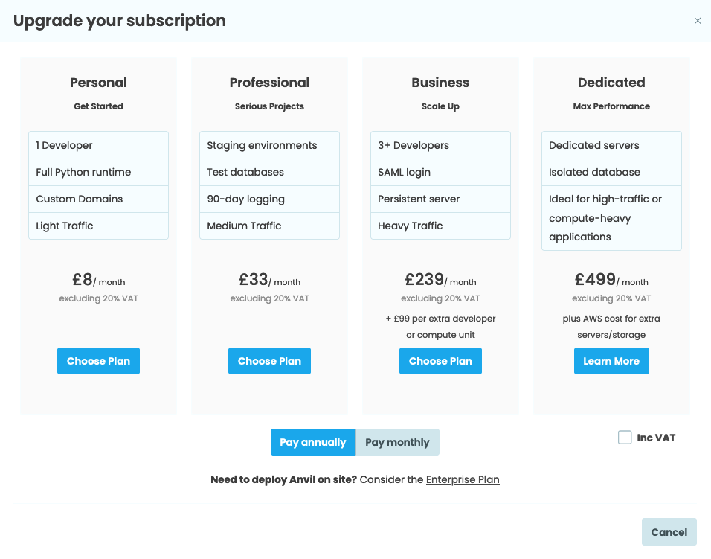Click the "Staging environments" feature item
Image resolution: width=711 pixels, height=559 pixels.
(269, 145)
